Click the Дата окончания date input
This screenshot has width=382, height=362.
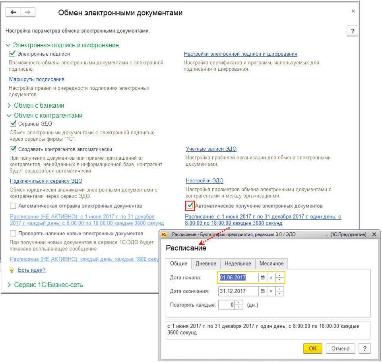pyautogui.click(x=238, y=291)
